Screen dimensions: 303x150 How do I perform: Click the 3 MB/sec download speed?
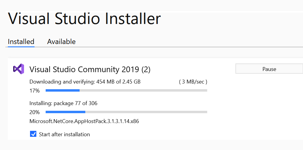pos(193,82)
